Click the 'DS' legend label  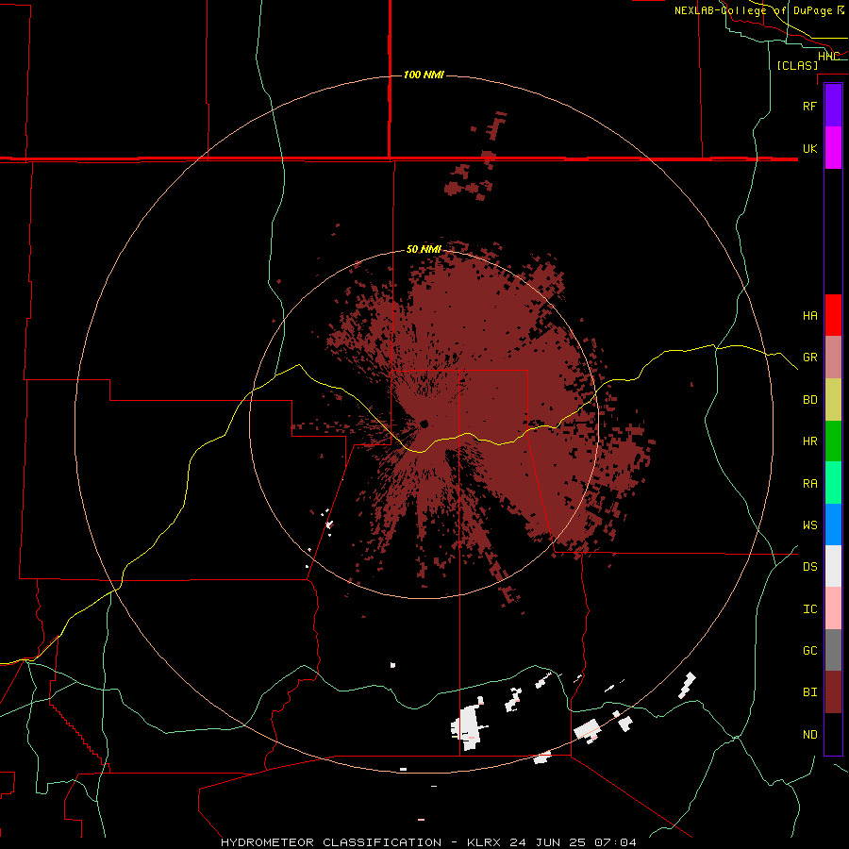pos(809,567)
